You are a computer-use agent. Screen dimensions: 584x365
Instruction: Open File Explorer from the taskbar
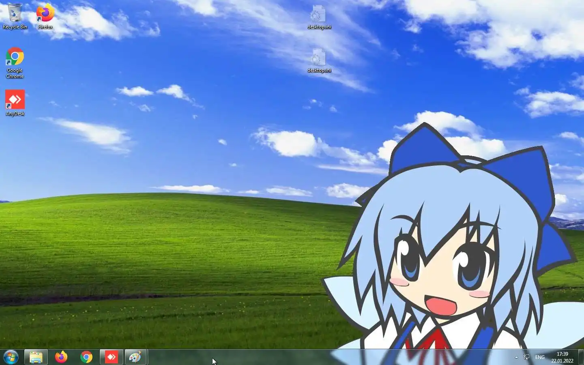(x=36, y=357)
